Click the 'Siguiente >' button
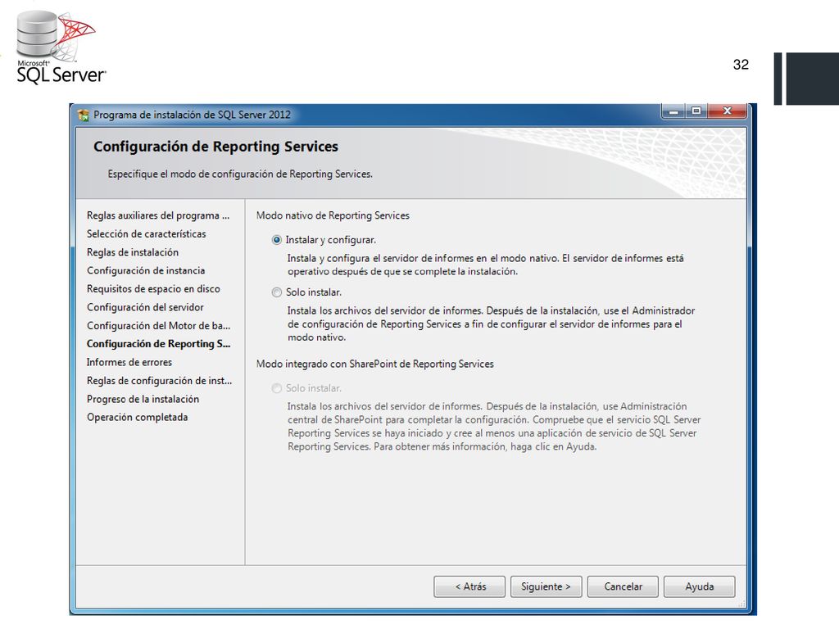The height and width of the screenshot is (629, 839). pyautogui.click(x=546, y=586)
